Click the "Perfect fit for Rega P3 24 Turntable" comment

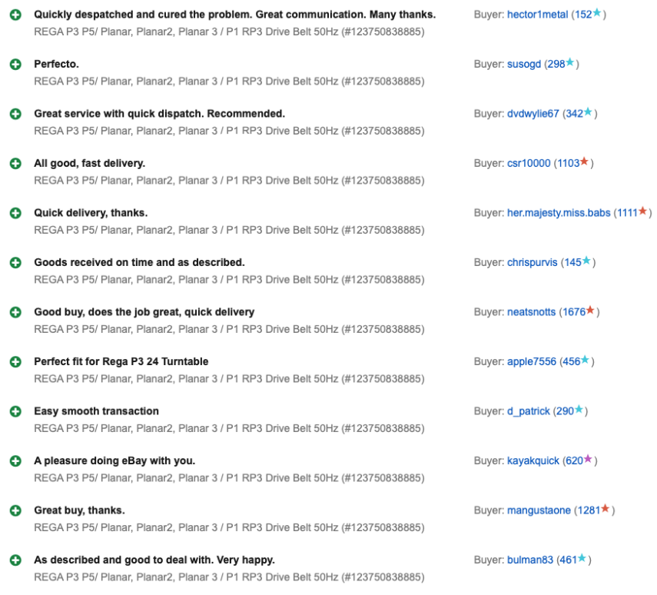(121, 361)
